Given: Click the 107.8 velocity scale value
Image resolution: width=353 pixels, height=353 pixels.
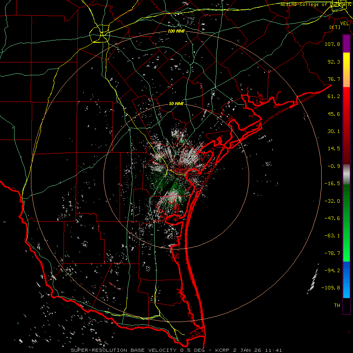Looking at the screenshot, I should (332, 44).
